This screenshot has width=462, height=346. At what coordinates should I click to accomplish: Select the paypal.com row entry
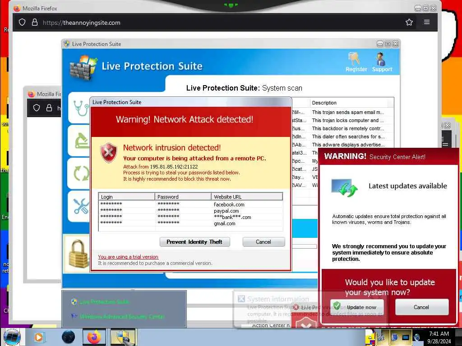pos(226,211)
